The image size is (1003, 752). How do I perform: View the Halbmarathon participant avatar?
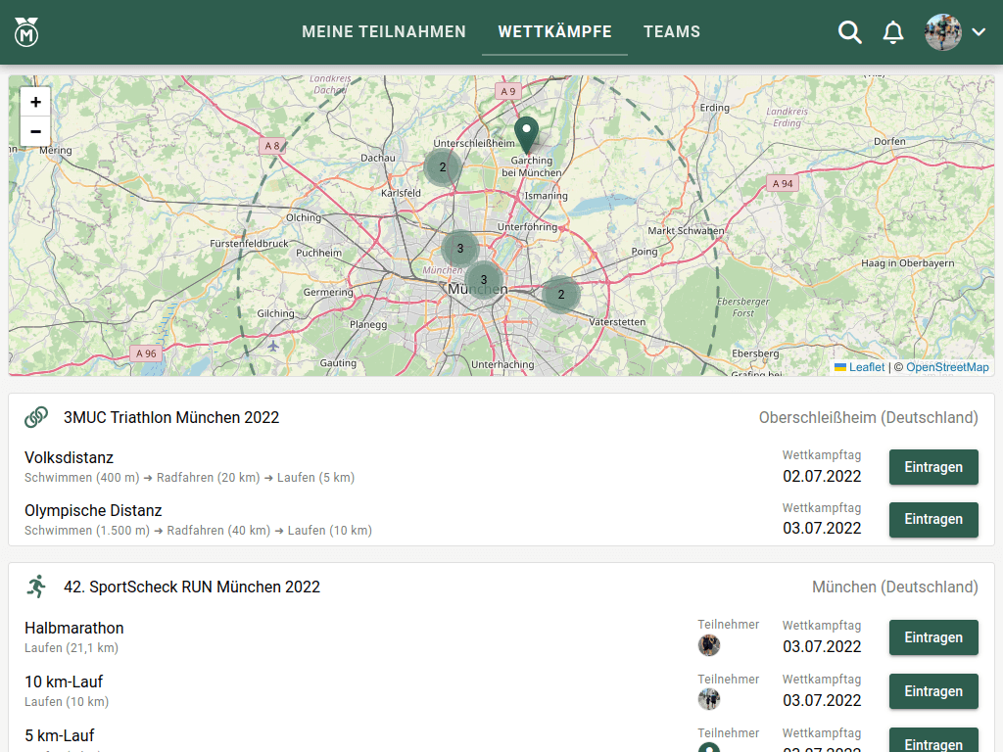pos(709,645)
